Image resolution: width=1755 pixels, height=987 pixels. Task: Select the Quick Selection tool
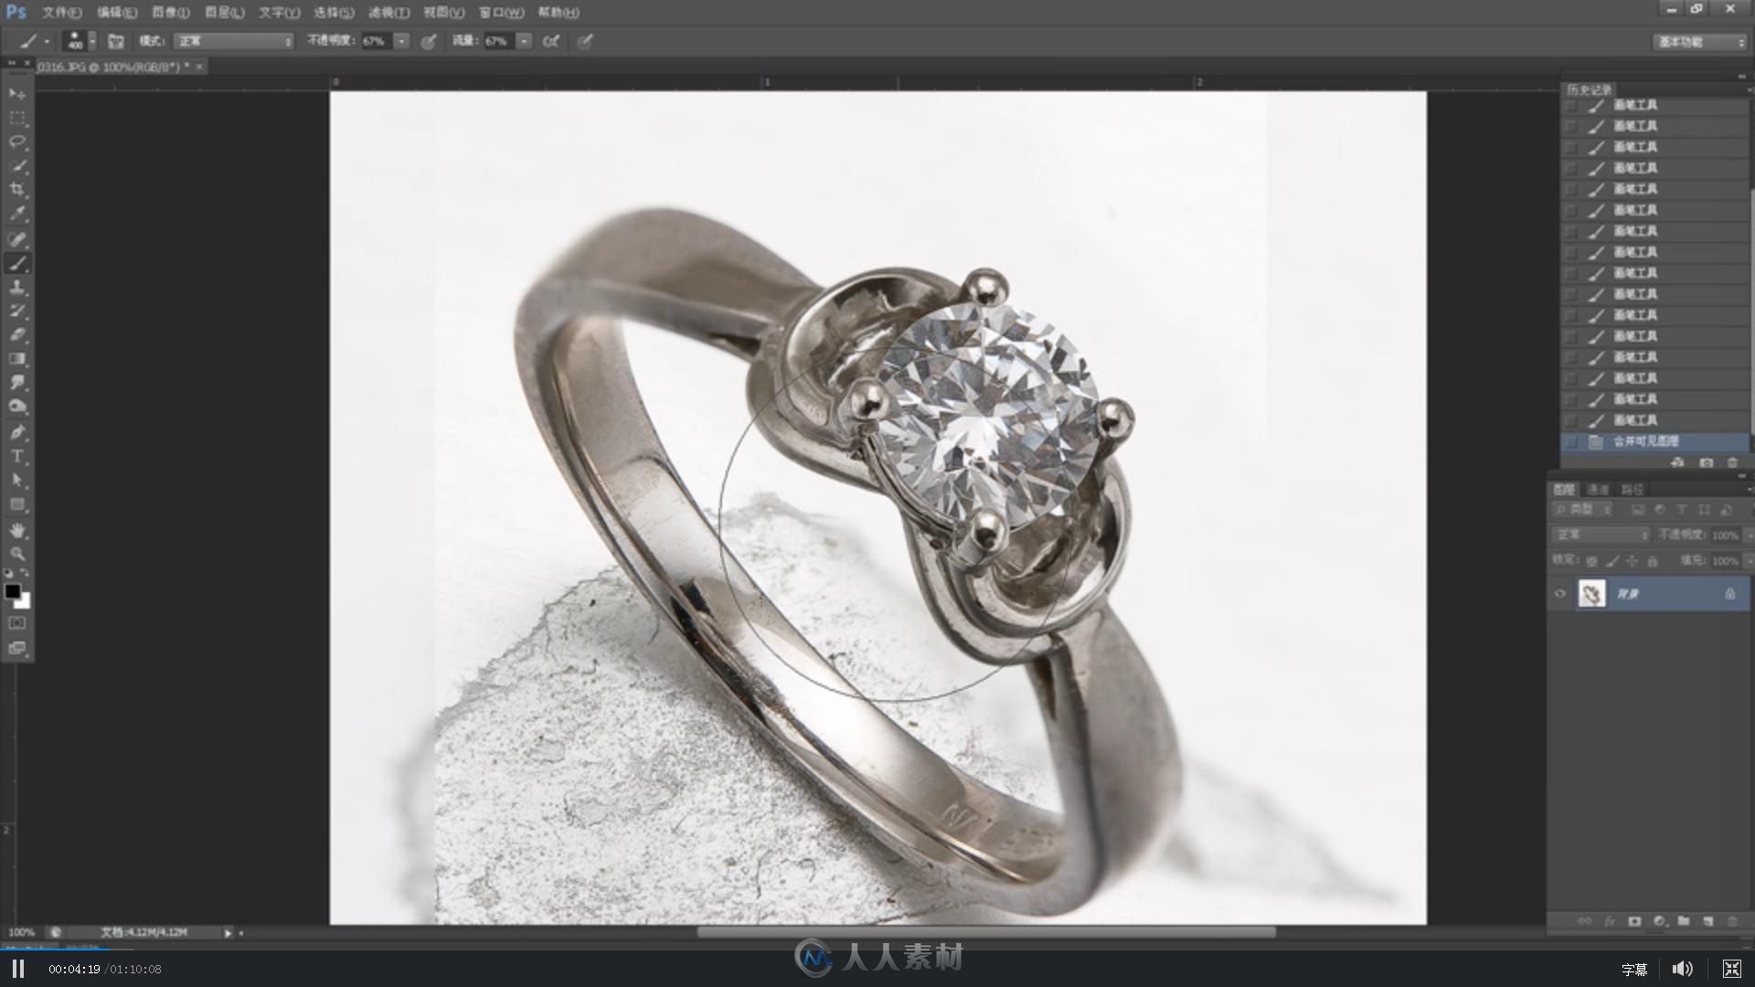point(17,165)
